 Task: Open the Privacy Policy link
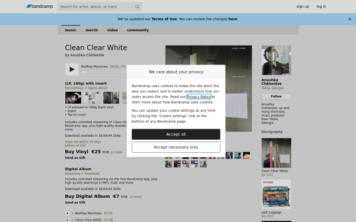click(199, 96)
